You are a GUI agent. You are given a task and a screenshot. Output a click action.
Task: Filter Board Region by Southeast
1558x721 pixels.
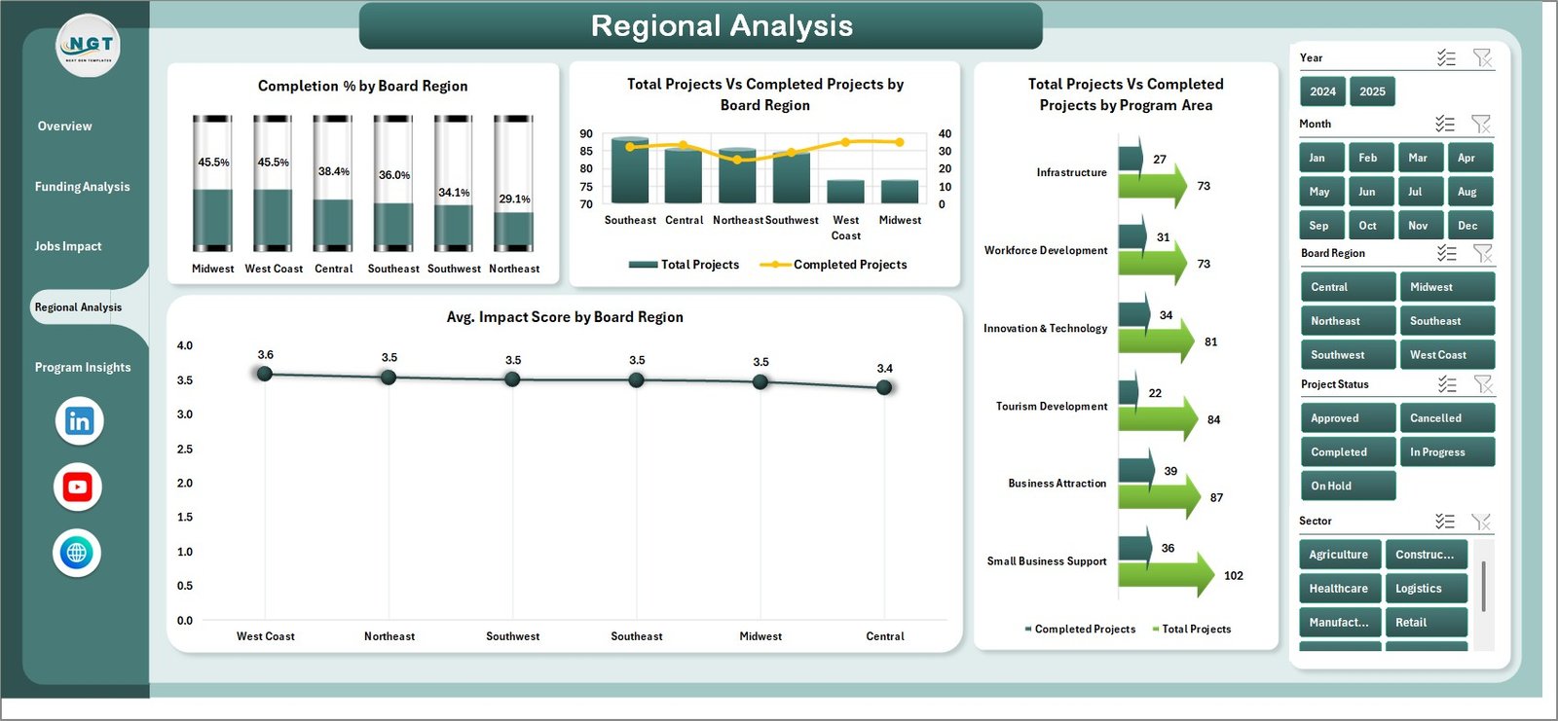point(1448,321)
